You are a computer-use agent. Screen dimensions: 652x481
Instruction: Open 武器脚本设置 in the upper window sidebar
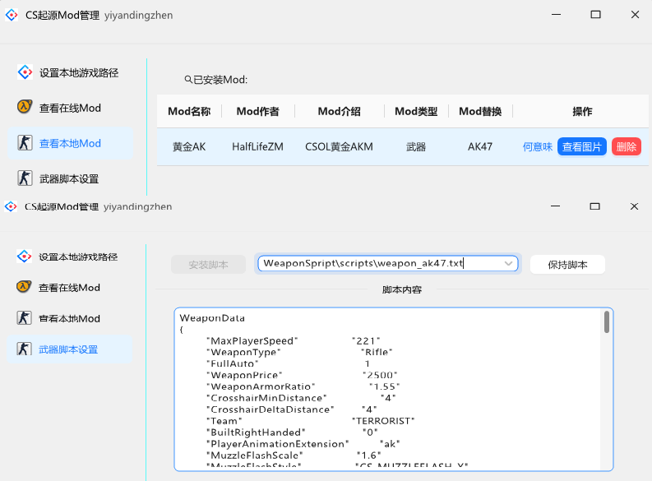click(x=69, y=178)
